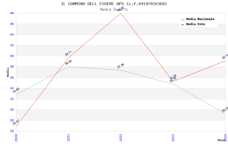This screenshot has width=228, height=147.
Task: Click the red Media Ente legend swatch
Action: point(183,25)
